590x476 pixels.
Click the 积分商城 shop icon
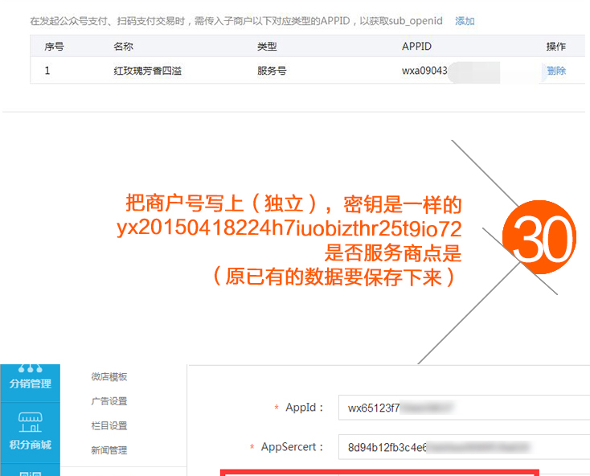point(30,422)
